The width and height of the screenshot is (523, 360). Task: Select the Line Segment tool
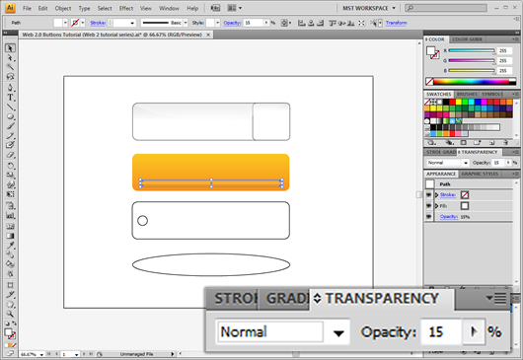[x=10, y=107]
